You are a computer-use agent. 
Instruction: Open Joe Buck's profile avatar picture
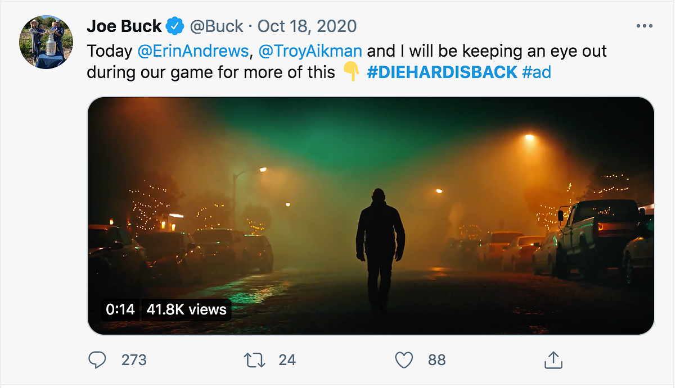pos(46,42)
